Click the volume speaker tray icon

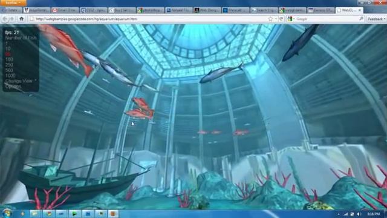(x=359, y=214)
